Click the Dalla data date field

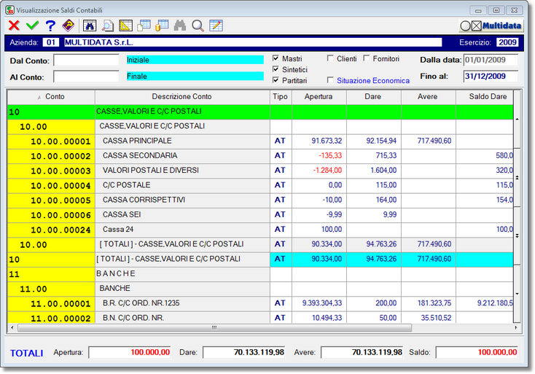(x=491, y=60)
